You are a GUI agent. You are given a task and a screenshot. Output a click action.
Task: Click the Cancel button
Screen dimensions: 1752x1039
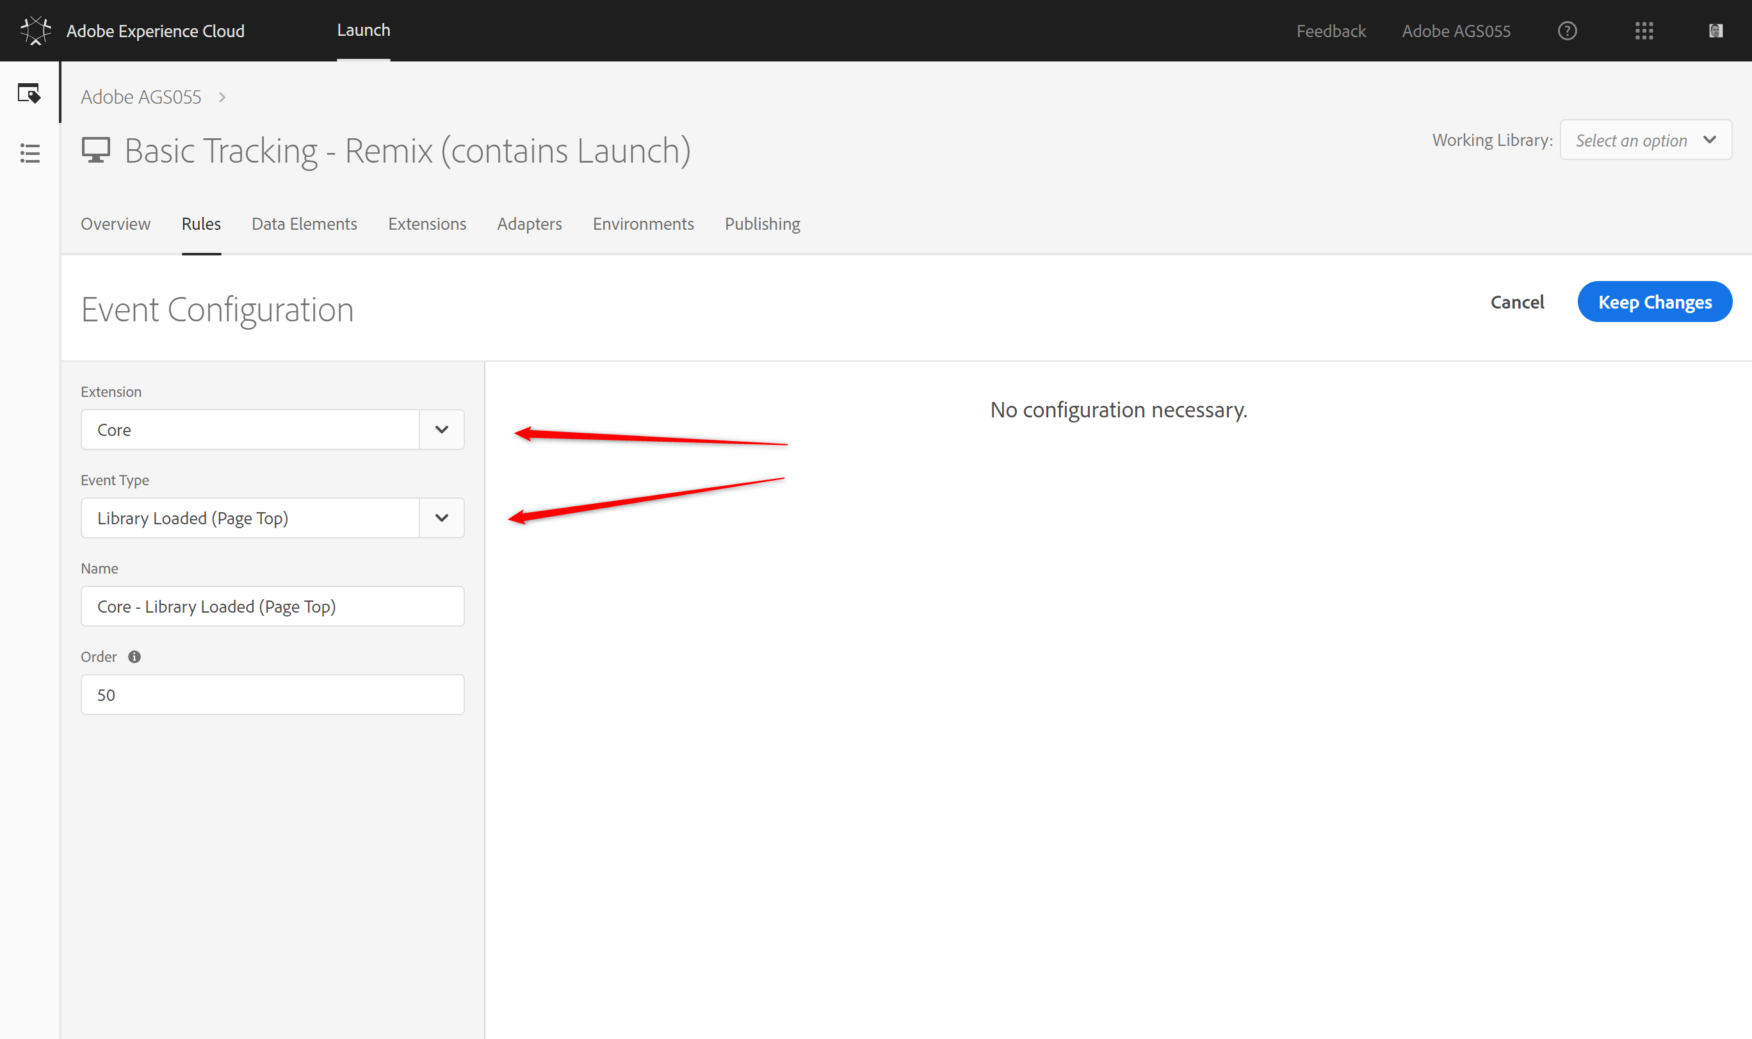[x=1517, y=302]
